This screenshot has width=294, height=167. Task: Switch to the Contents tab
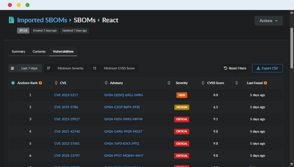[x=39, y=51]
